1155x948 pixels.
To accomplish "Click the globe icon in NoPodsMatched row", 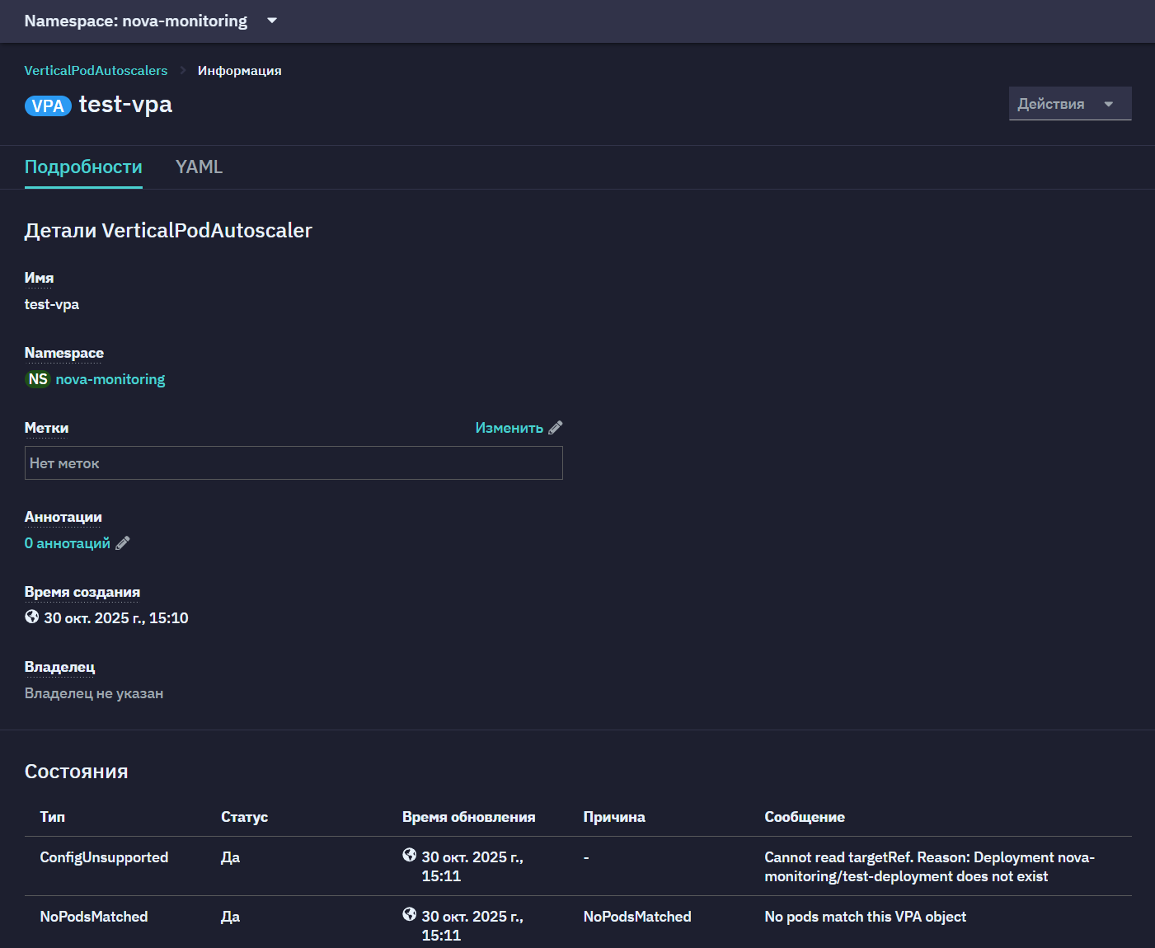I will (x=410, y=914).
